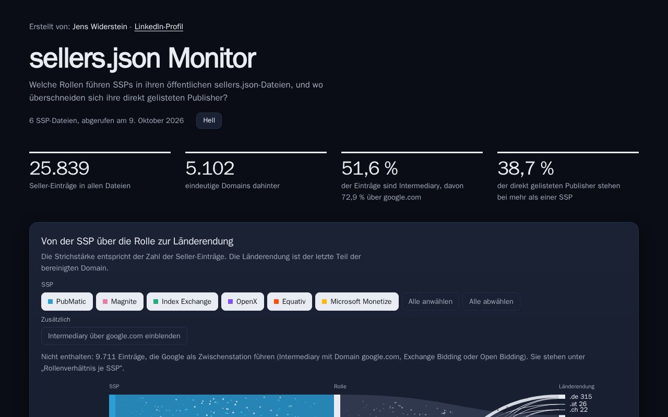Image resolution: width=668 pixels, height=417 pixels.
Task: Click the .de 315 label in chart
Action: click(x=581, y=397)
